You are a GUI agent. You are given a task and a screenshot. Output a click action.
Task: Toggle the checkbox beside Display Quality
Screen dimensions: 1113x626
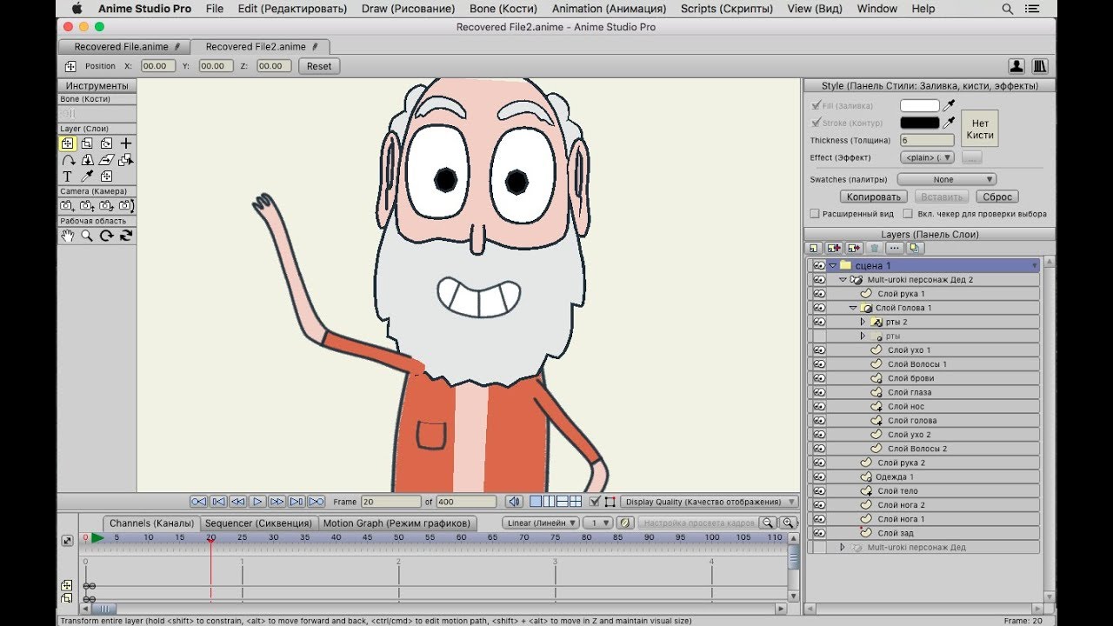(595, 502)
